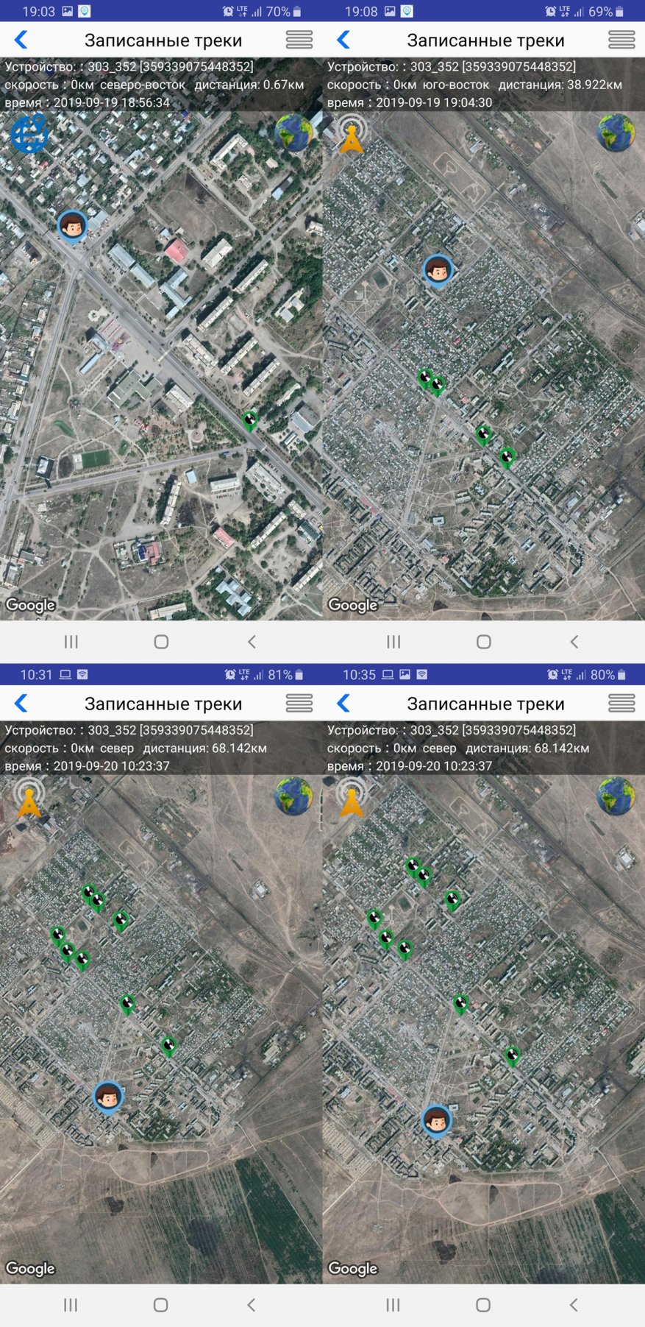
Task: Click the 'время: 2019-09-19 19:04:30' line
Action: coord(410,102)
